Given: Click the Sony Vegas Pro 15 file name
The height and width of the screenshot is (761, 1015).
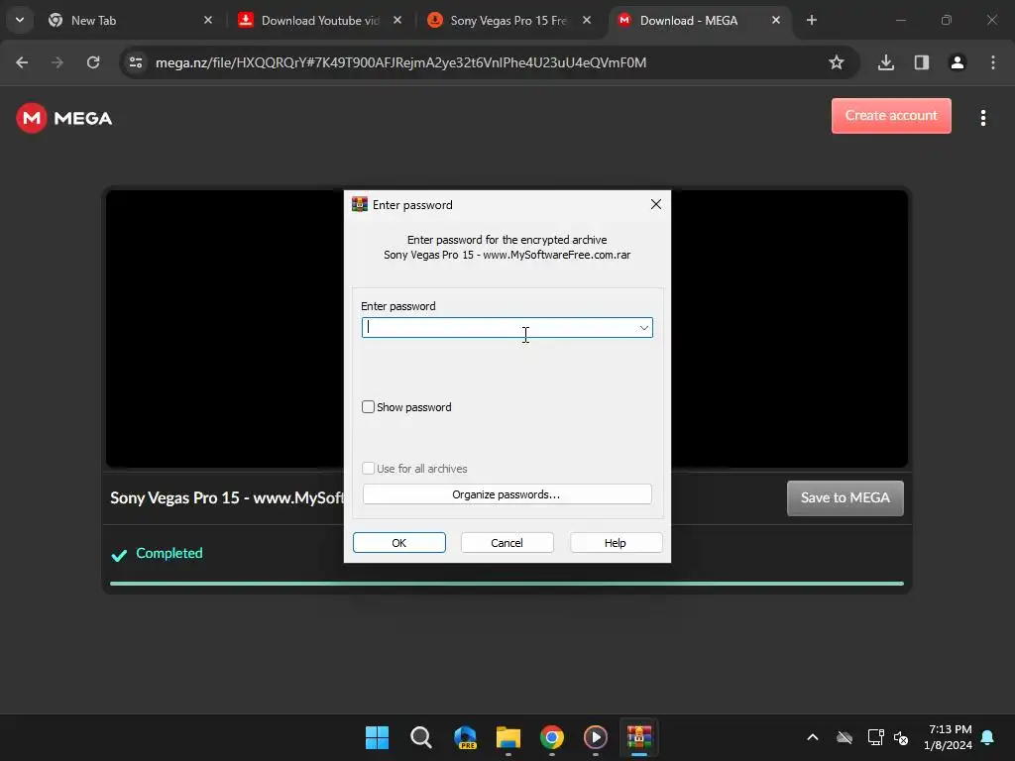Looking at the screenshot, I should tap(227, 497).
